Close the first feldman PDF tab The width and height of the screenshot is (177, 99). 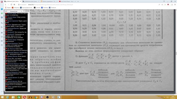(x=20, y=1)
